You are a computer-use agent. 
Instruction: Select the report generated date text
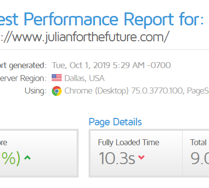[x=111, y=65]
